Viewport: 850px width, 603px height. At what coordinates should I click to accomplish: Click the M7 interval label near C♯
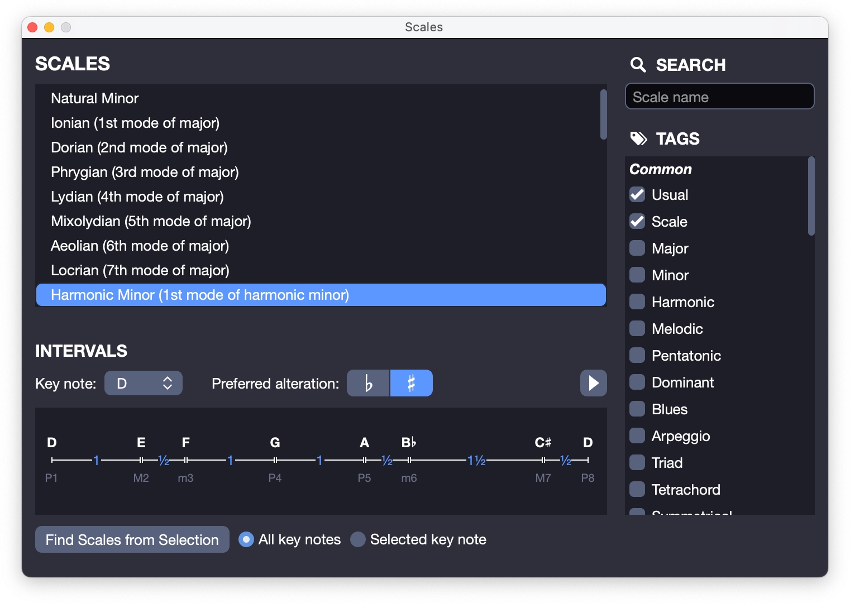point(543,478)
